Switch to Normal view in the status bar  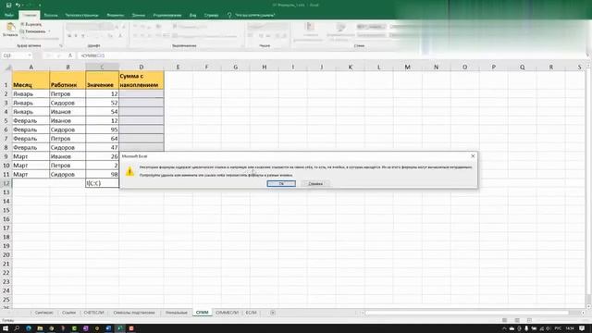point(504,320)
